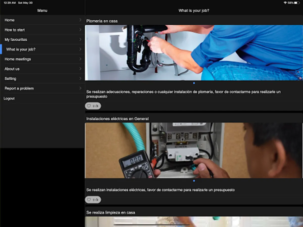This screenshot has height=227, width=303.
Task: Tap the Se realiza limpieza en casa title
Action: click(x=111, y=213)
